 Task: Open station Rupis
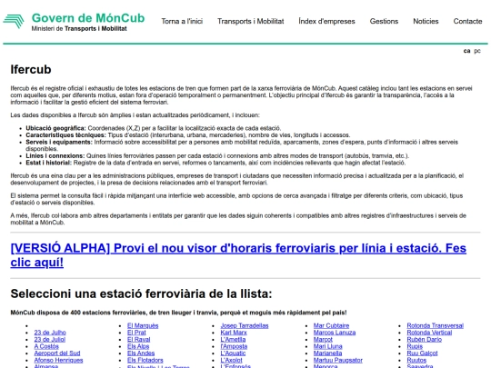(415, 346)
